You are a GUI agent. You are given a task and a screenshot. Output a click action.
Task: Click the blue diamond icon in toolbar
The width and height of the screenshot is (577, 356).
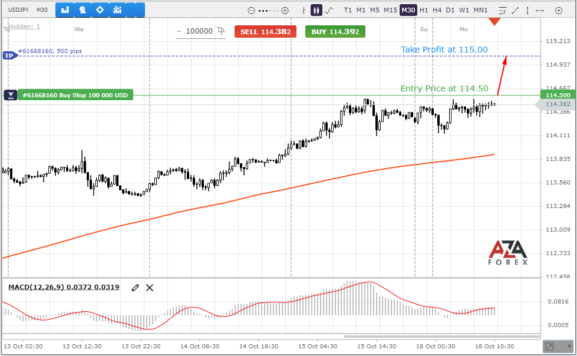(100, 10)
